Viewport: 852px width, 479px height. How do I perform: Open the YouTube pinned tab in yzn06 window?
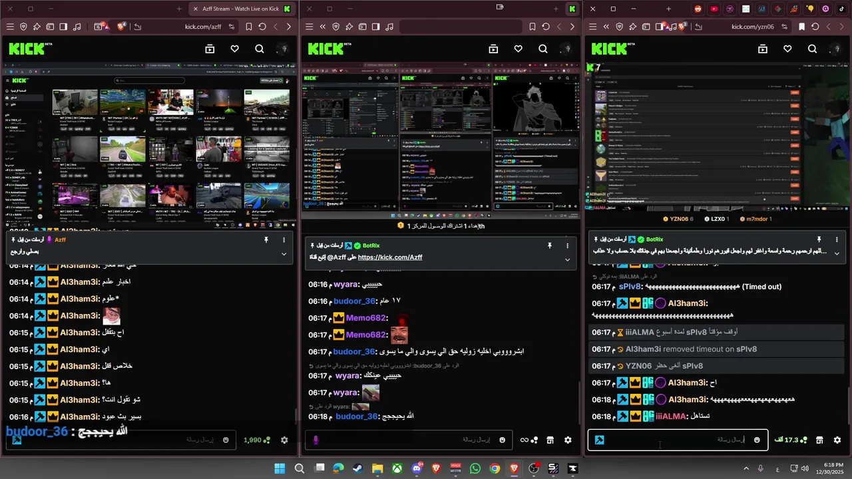click(x=714, y=9)
